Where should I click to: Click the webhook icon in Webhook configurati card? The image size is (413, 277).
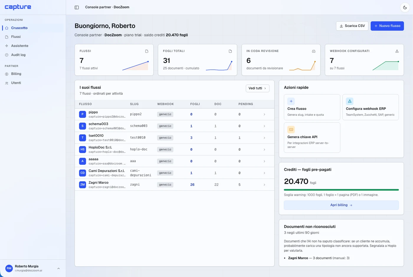(x=397, y=51)
